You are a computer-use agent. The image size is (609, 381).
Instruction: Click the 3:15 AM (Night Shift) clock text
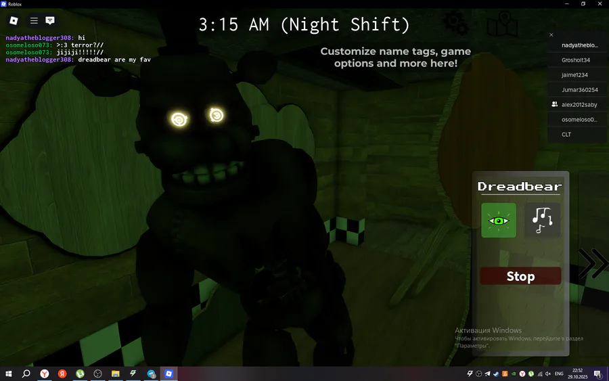[304, 25]
